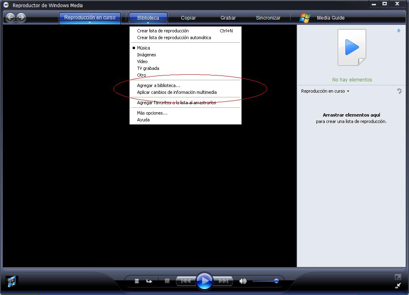Open the Sincronizar tab
The image size is (409, 295).
(268, 18)
